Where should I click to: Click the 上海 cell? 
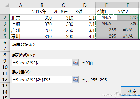click(21, 24)
